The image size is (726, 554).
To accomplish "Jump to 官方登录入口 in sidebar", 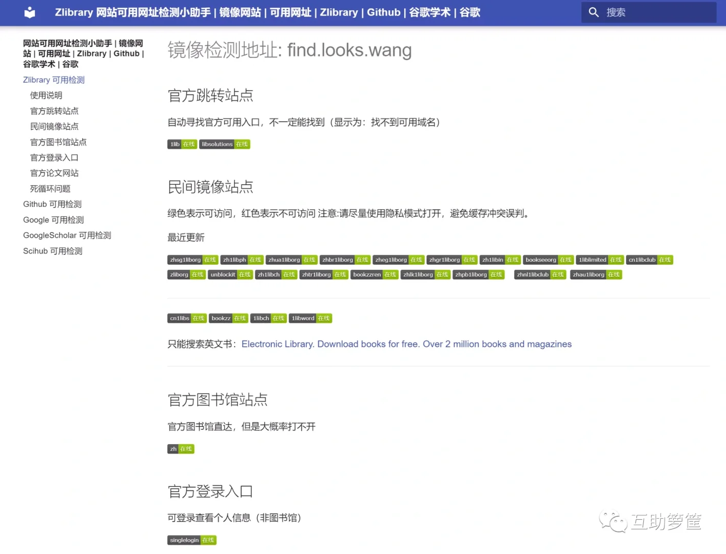I will coord(54,157).
